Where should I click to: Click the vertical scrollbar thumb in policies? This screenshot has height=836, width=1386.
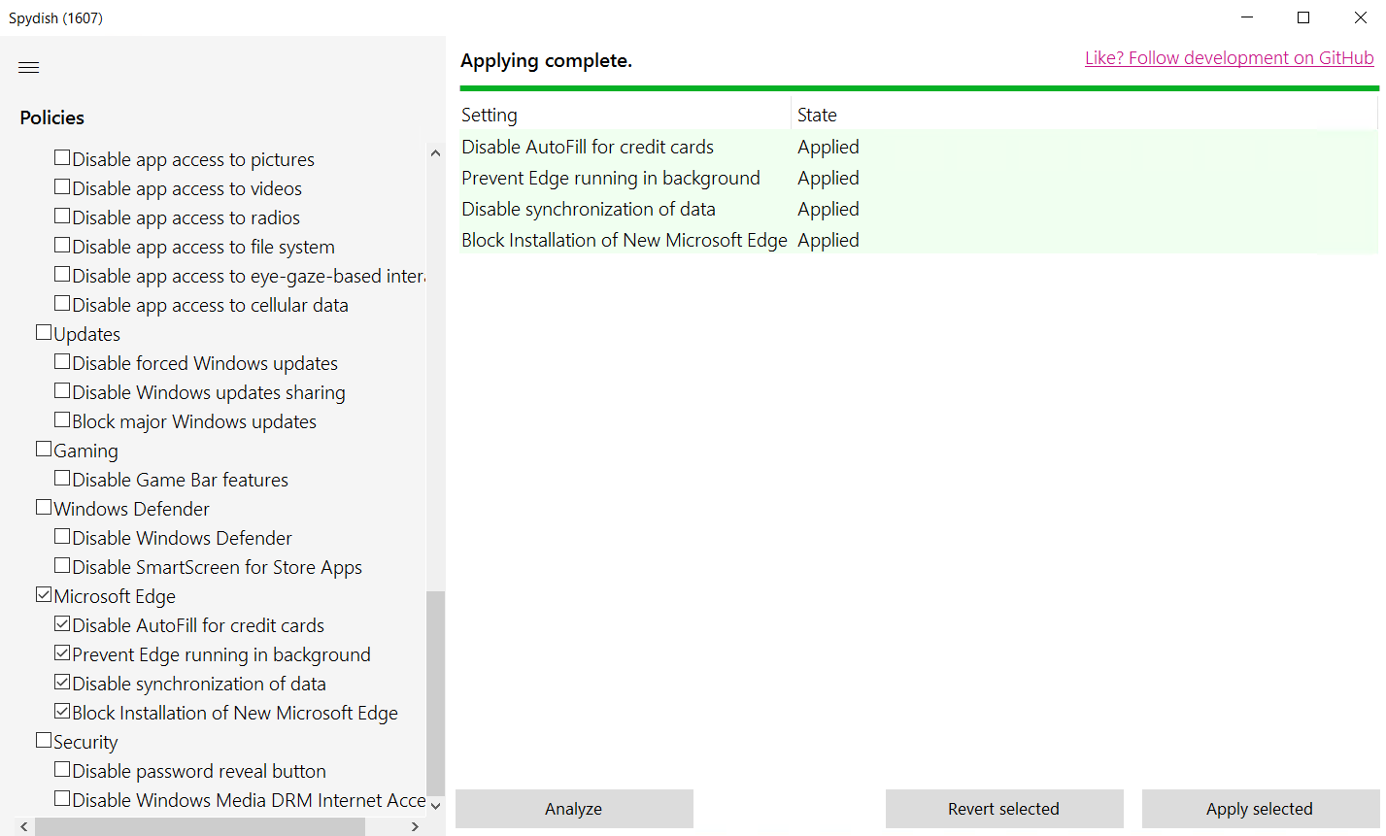click(435, 693)
